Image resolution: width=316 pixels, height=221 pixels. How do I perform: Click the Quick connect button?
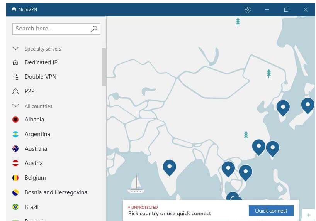[271, 211]
